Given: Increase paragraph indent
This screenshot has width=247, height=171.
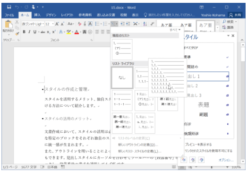Looking at the screenshot, I should coord(128,24).
